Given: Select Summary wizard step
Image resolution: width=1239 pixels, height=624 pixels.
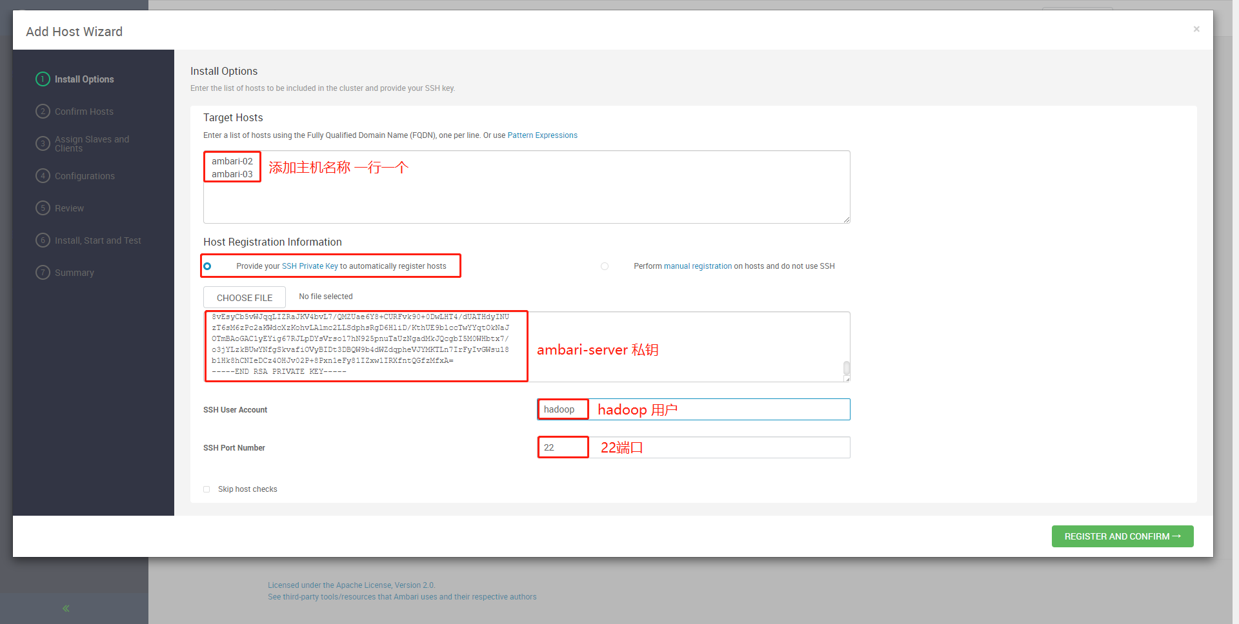Looking at the screenshot, I should click(x=74, y=273).
